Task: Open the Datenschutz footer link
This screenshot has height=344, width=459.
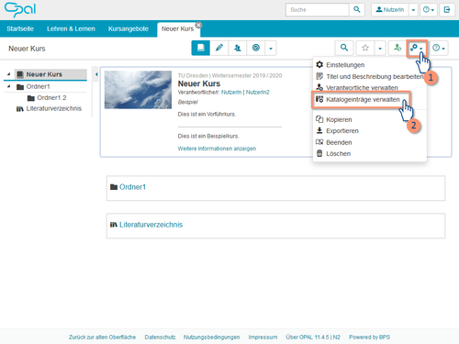Action: click(x=160, y=337)
